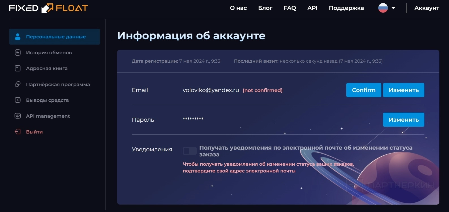Toggle email notifications switch
The height and width of the screenshot is (212, 449).
190,151
